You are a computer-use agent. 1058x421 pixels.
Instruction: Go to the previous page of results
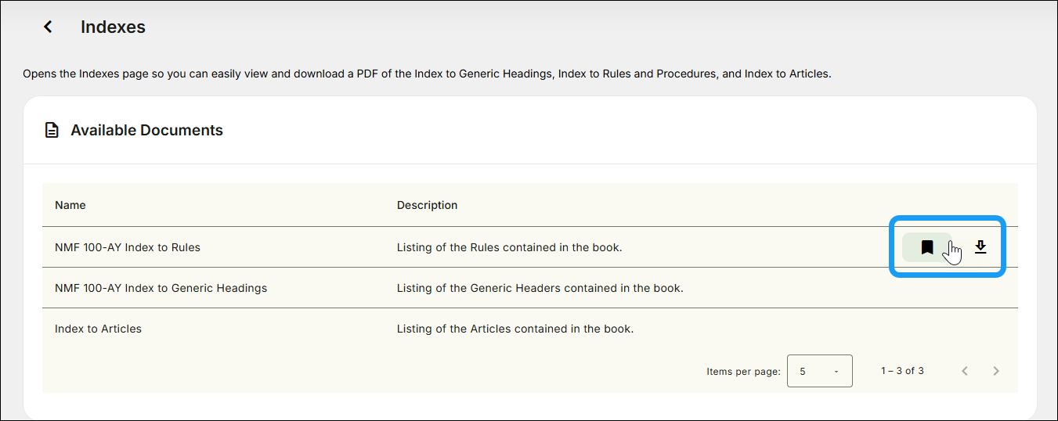[x=965, y=371]
